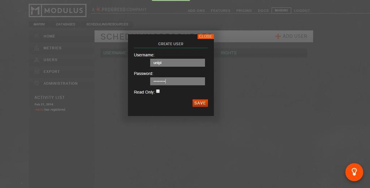This screenshot has height=188, width=370.
Task: Select Users in the sidebar
Action: (50, 60)
